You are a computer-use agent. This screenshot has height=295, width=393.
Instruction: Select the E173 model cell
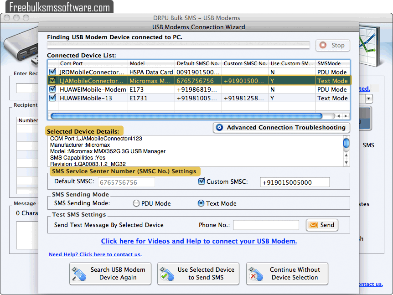tap(151, 89)
